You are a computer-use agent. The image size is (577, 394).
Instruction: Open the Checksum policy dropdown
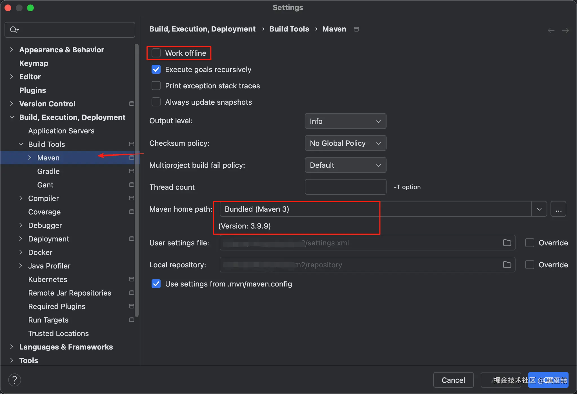pos(345,143)
